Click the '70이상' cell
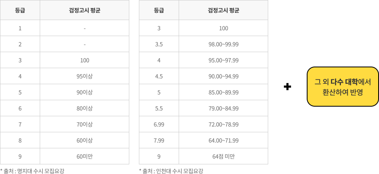Viewport: 379px width, 174px height. click(85, 124)
